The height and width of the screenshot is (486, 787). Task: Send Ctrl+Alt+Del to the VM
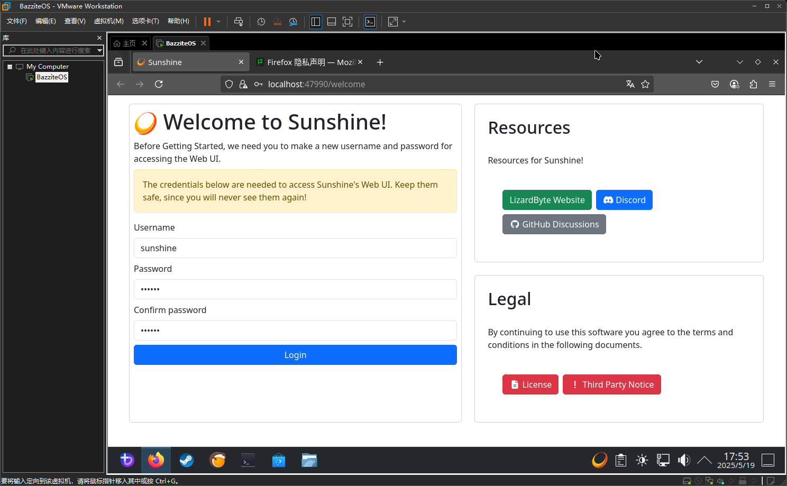(239, 22)
